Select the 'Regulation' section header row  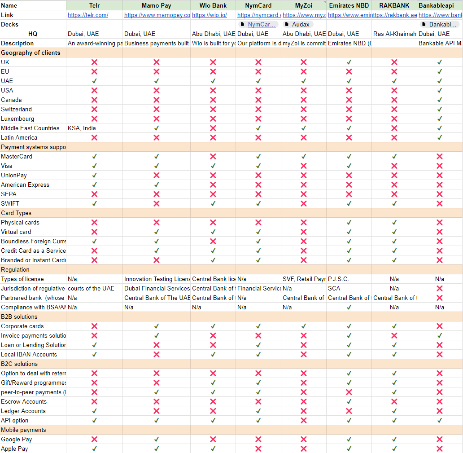coord(15,269)
